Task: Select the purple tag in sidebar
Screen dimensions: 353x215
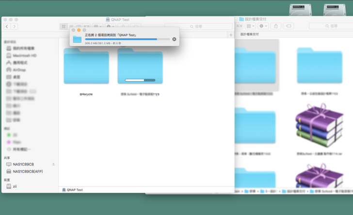Action: click(9, 142)
